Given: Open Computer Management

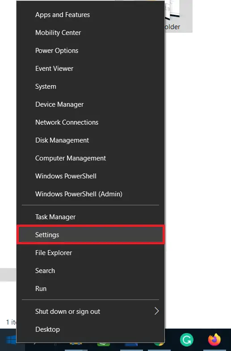Looking at the screenshot, I should click(90, 158).
